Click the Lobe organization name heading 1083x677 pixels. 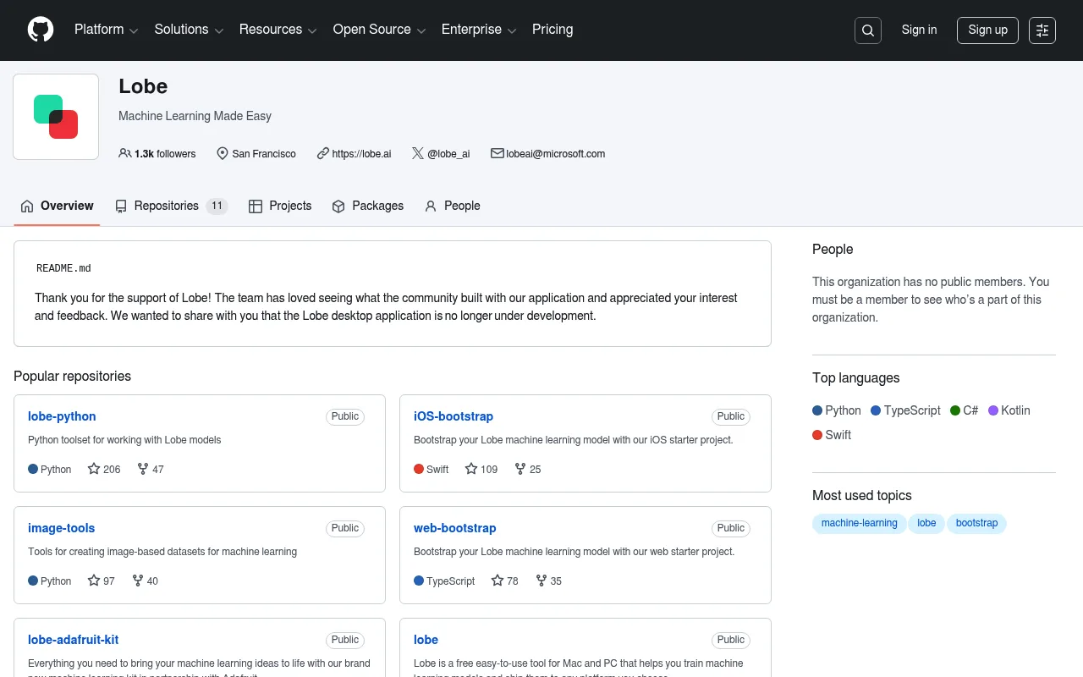pos(143,86)
